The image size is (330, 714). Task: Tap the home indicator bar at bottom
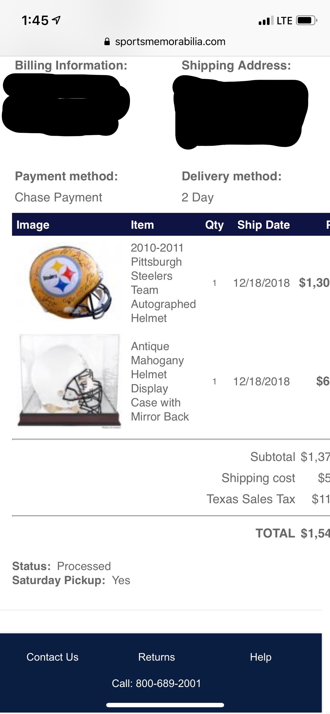click(x=165, y=705)
